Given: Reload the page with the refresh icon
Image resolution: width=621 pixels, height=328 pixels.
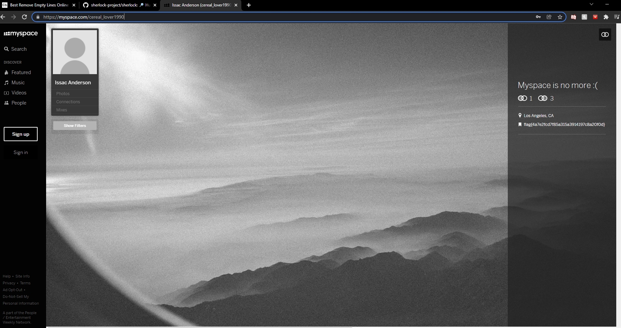Looking at the screenshot, I should pyautogui.click(x=24, y=17).
